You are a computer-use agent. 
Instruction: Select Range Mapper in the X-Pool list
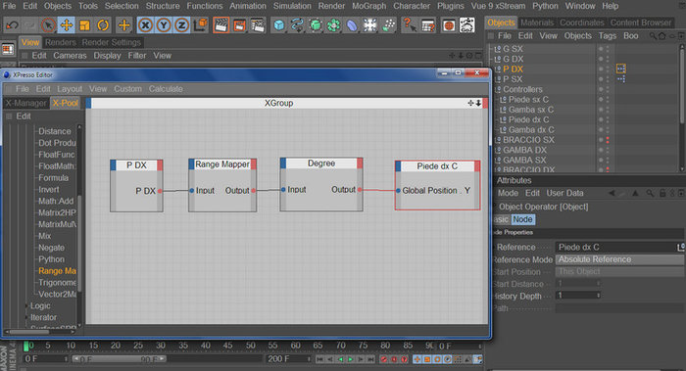click(x=57, y=271)
